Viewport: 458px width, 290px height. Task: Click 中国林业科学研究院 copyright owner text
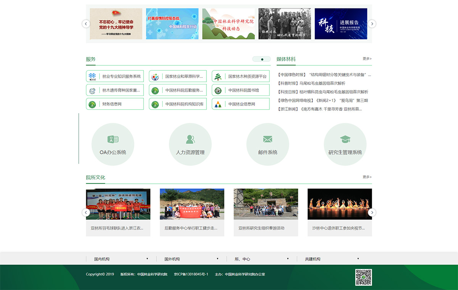(152, 274)
